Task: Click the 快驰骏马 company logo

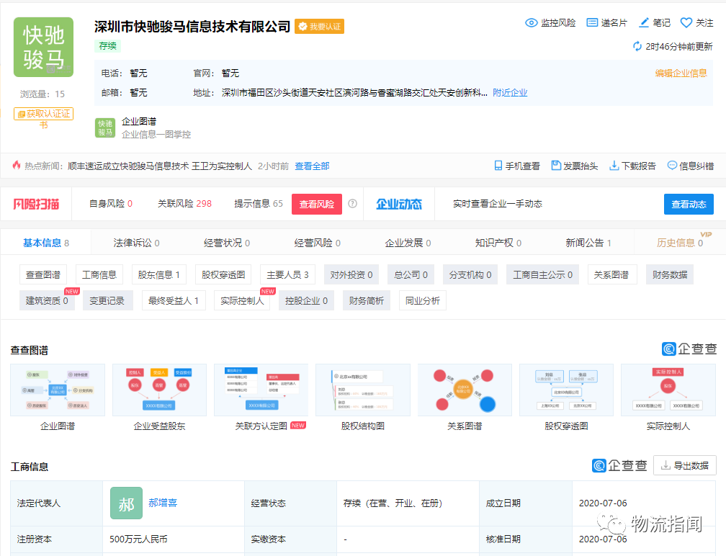Action: coord(43,48)
